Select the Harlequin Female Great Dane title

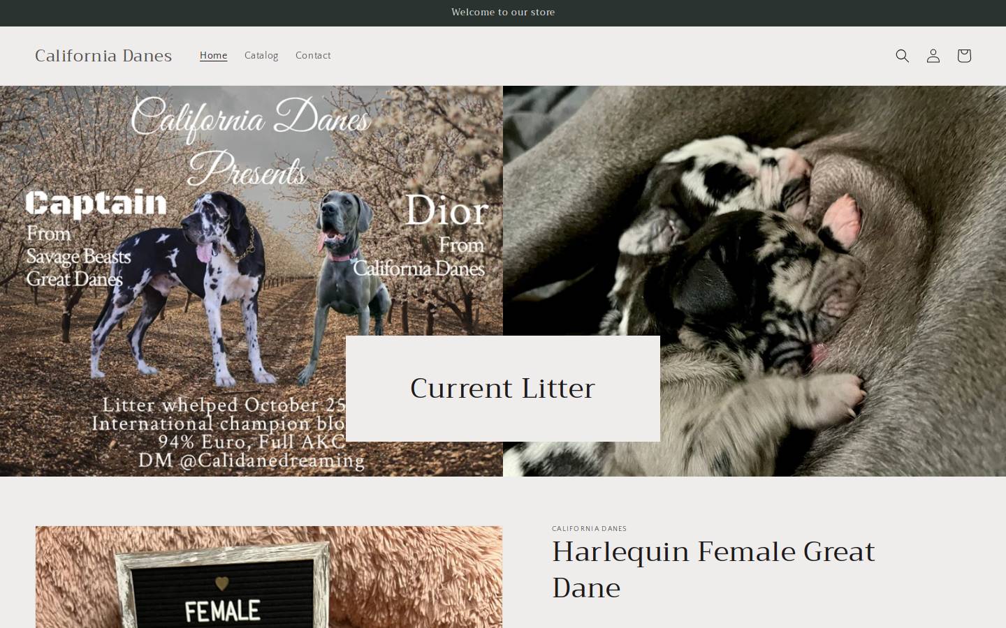[x=713, y=569]
